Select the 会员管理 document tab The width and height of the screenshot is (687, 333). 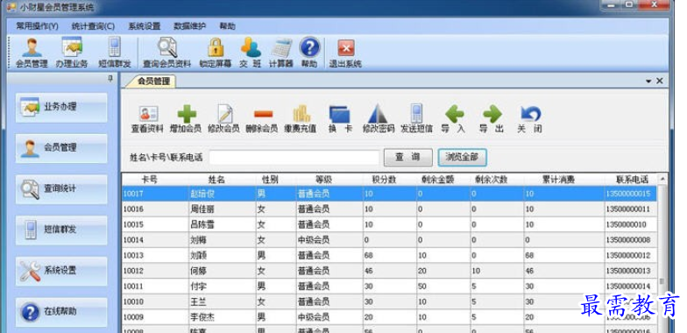pos(152,81)
